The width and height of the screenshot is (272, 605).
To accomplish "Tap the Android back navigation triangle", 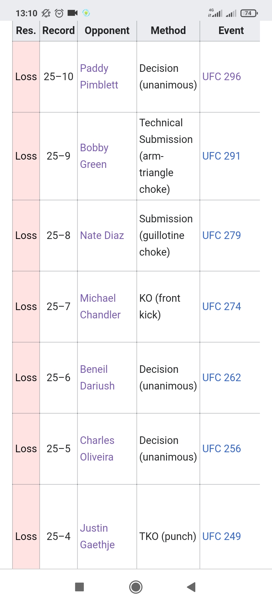I will click(191, 587).
